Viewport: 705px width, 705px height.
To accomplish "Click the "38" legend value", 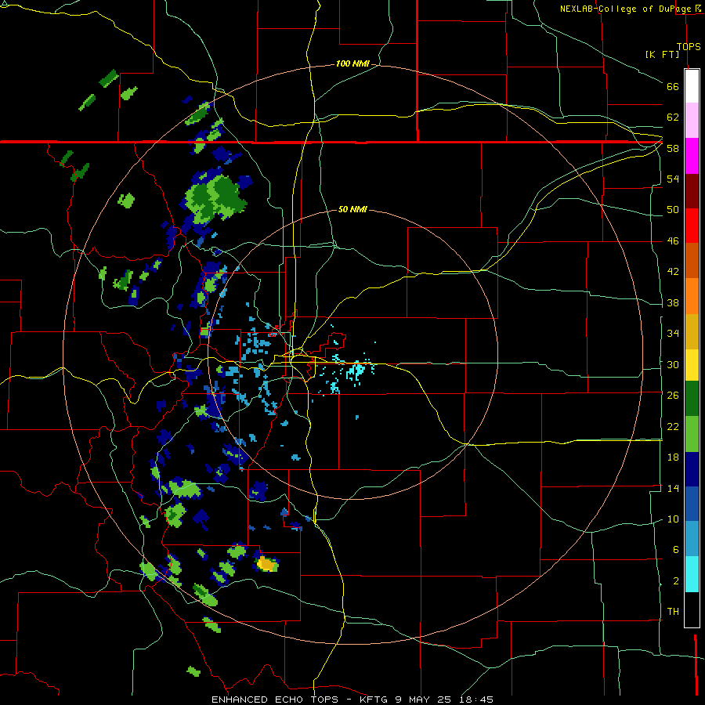I will click(x=673, y=302).
